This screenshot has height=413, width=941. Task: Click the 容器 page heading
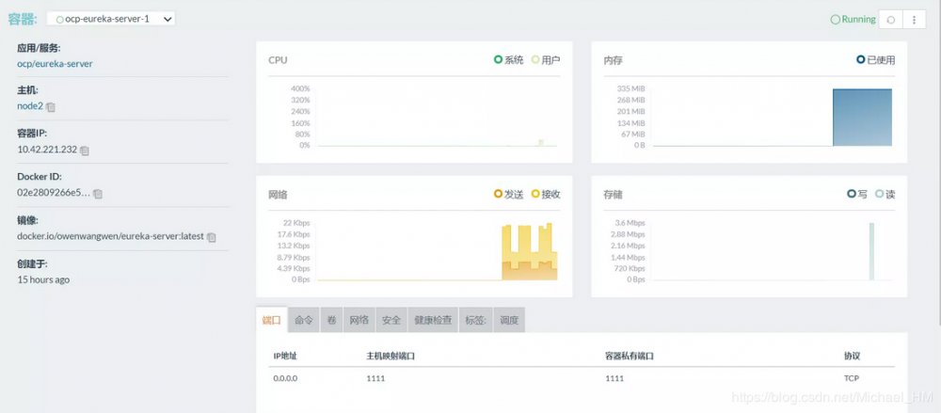23,19
